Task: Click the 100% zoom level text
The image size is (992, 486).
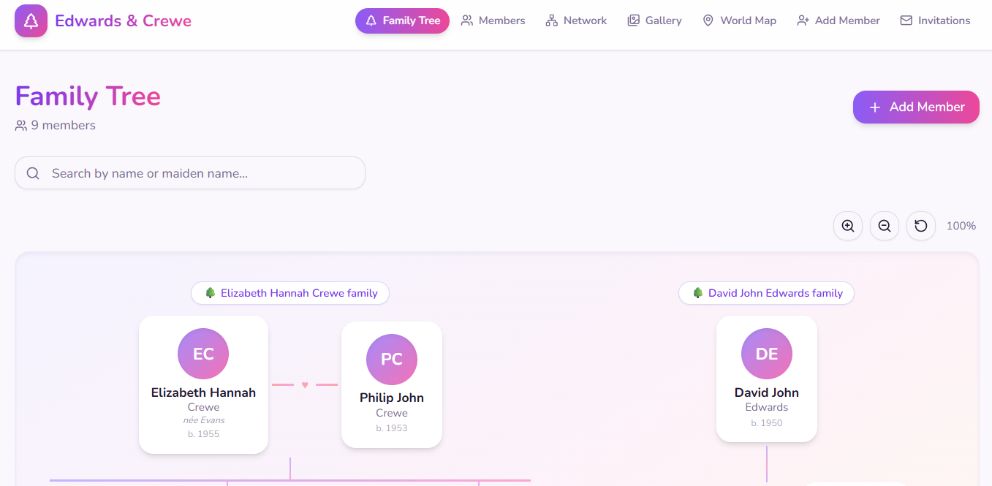Action: (961, 226)
